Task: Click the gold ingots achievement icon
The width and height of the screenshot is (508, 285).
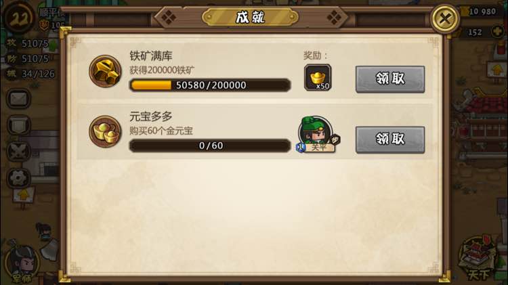Action: [x=105, y=131]
